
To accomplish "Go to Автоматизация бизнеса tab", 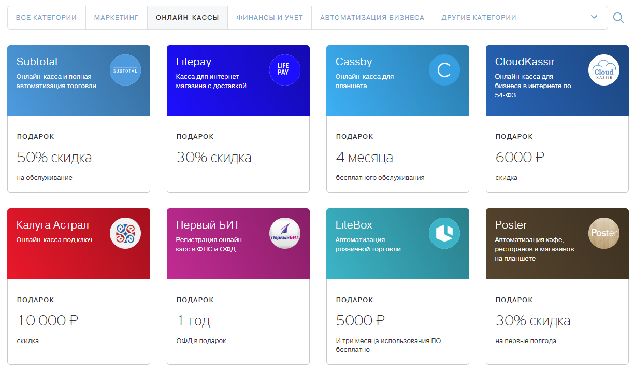I will pyautogui.click(x=372, y=18).
